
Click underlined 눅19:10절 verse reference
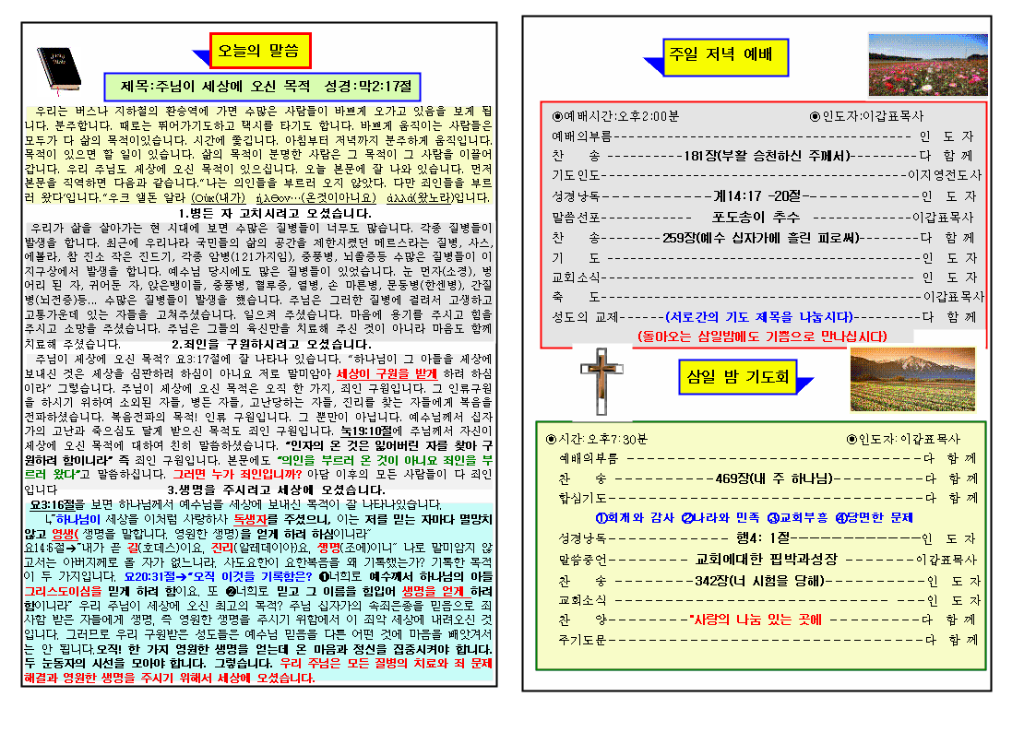pyautogui.click(x=369, y=431)
